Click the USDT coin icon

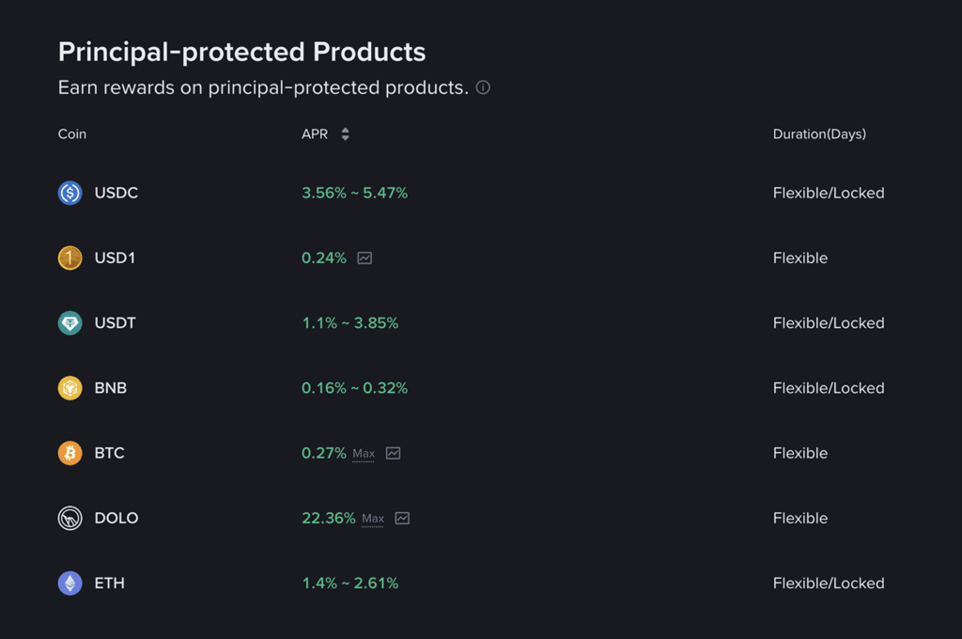pos(70,322)
